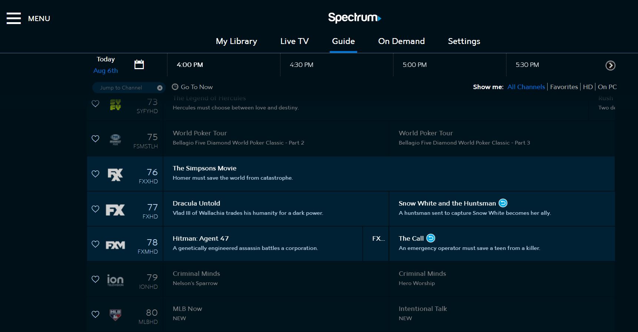Click channel number 80 MLBHD

coord(152,313)
